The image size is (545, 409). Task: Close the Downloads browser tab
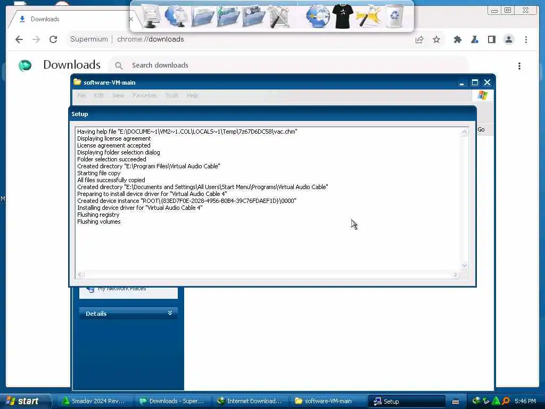(131, 19)
